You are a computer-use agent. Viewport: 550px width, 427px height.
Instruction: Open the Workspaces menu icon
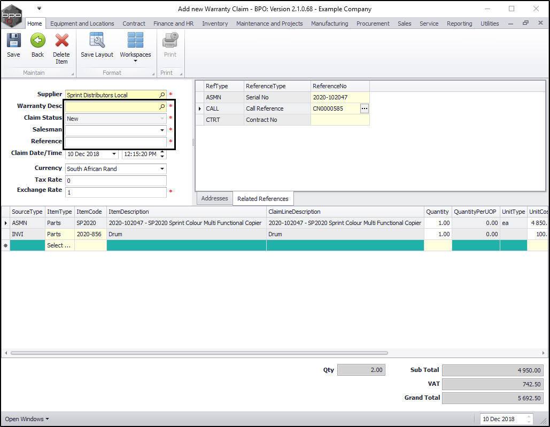(x=135, y=40)
